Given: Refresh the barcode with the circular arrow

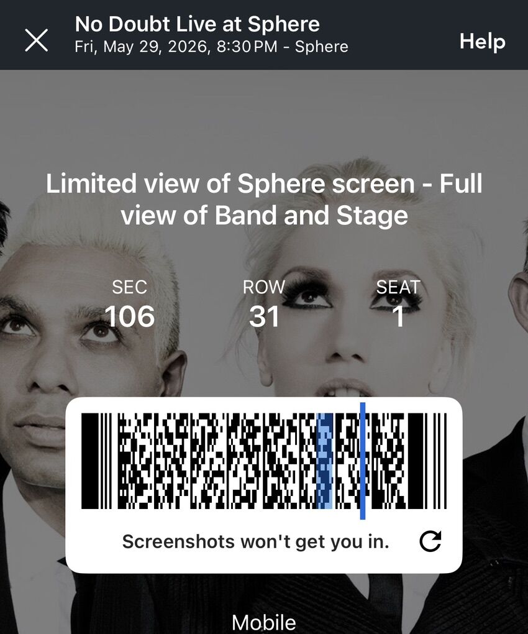Looking at the screenshot, I should [430, 541].
